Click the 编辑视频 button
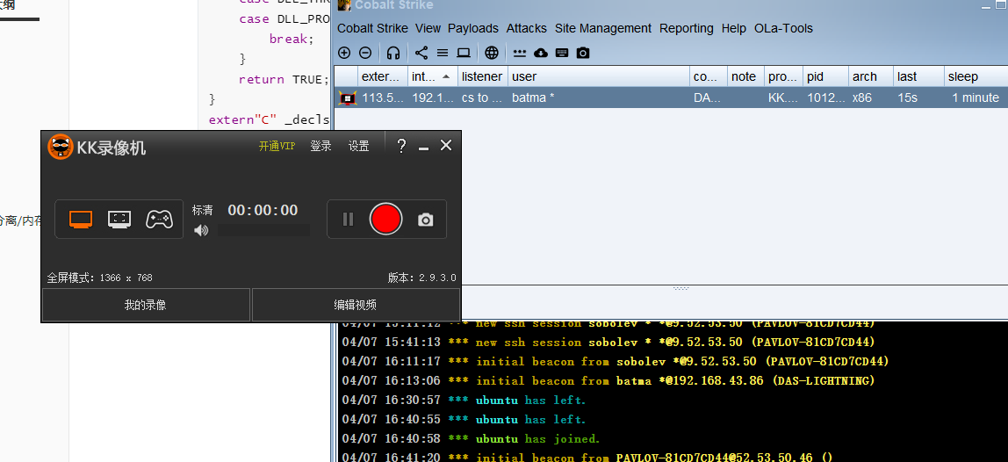This screenshot has width=1008, height=462. point(356,305)
